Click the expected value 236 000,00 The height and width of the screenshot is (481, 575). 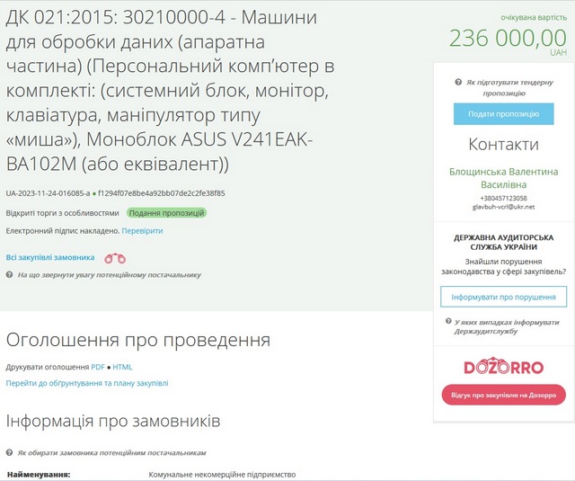(x=508, y=38)
